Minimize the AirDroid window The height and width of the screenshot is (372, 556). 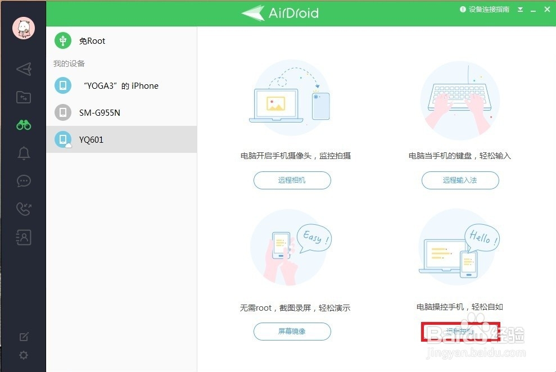point(533,10)
